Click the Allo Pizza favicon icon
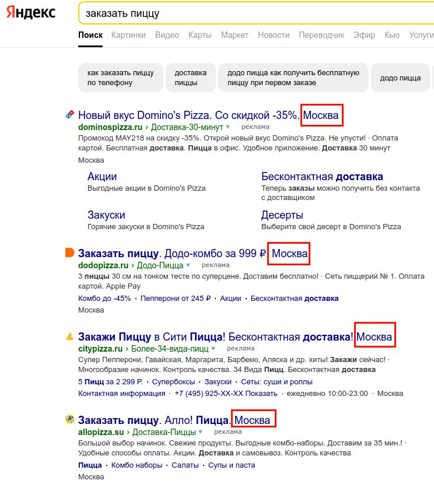The width and height of the screenshot is (434, 484). click(x=69, y=419)
